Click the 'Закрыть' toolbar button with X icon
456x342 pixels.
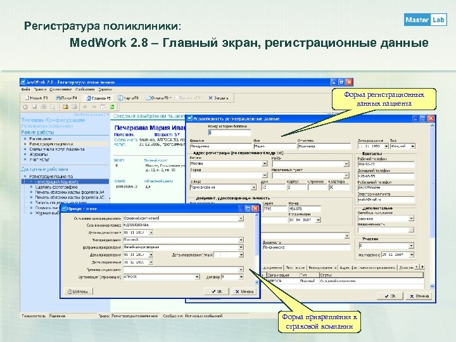point(218,98)
